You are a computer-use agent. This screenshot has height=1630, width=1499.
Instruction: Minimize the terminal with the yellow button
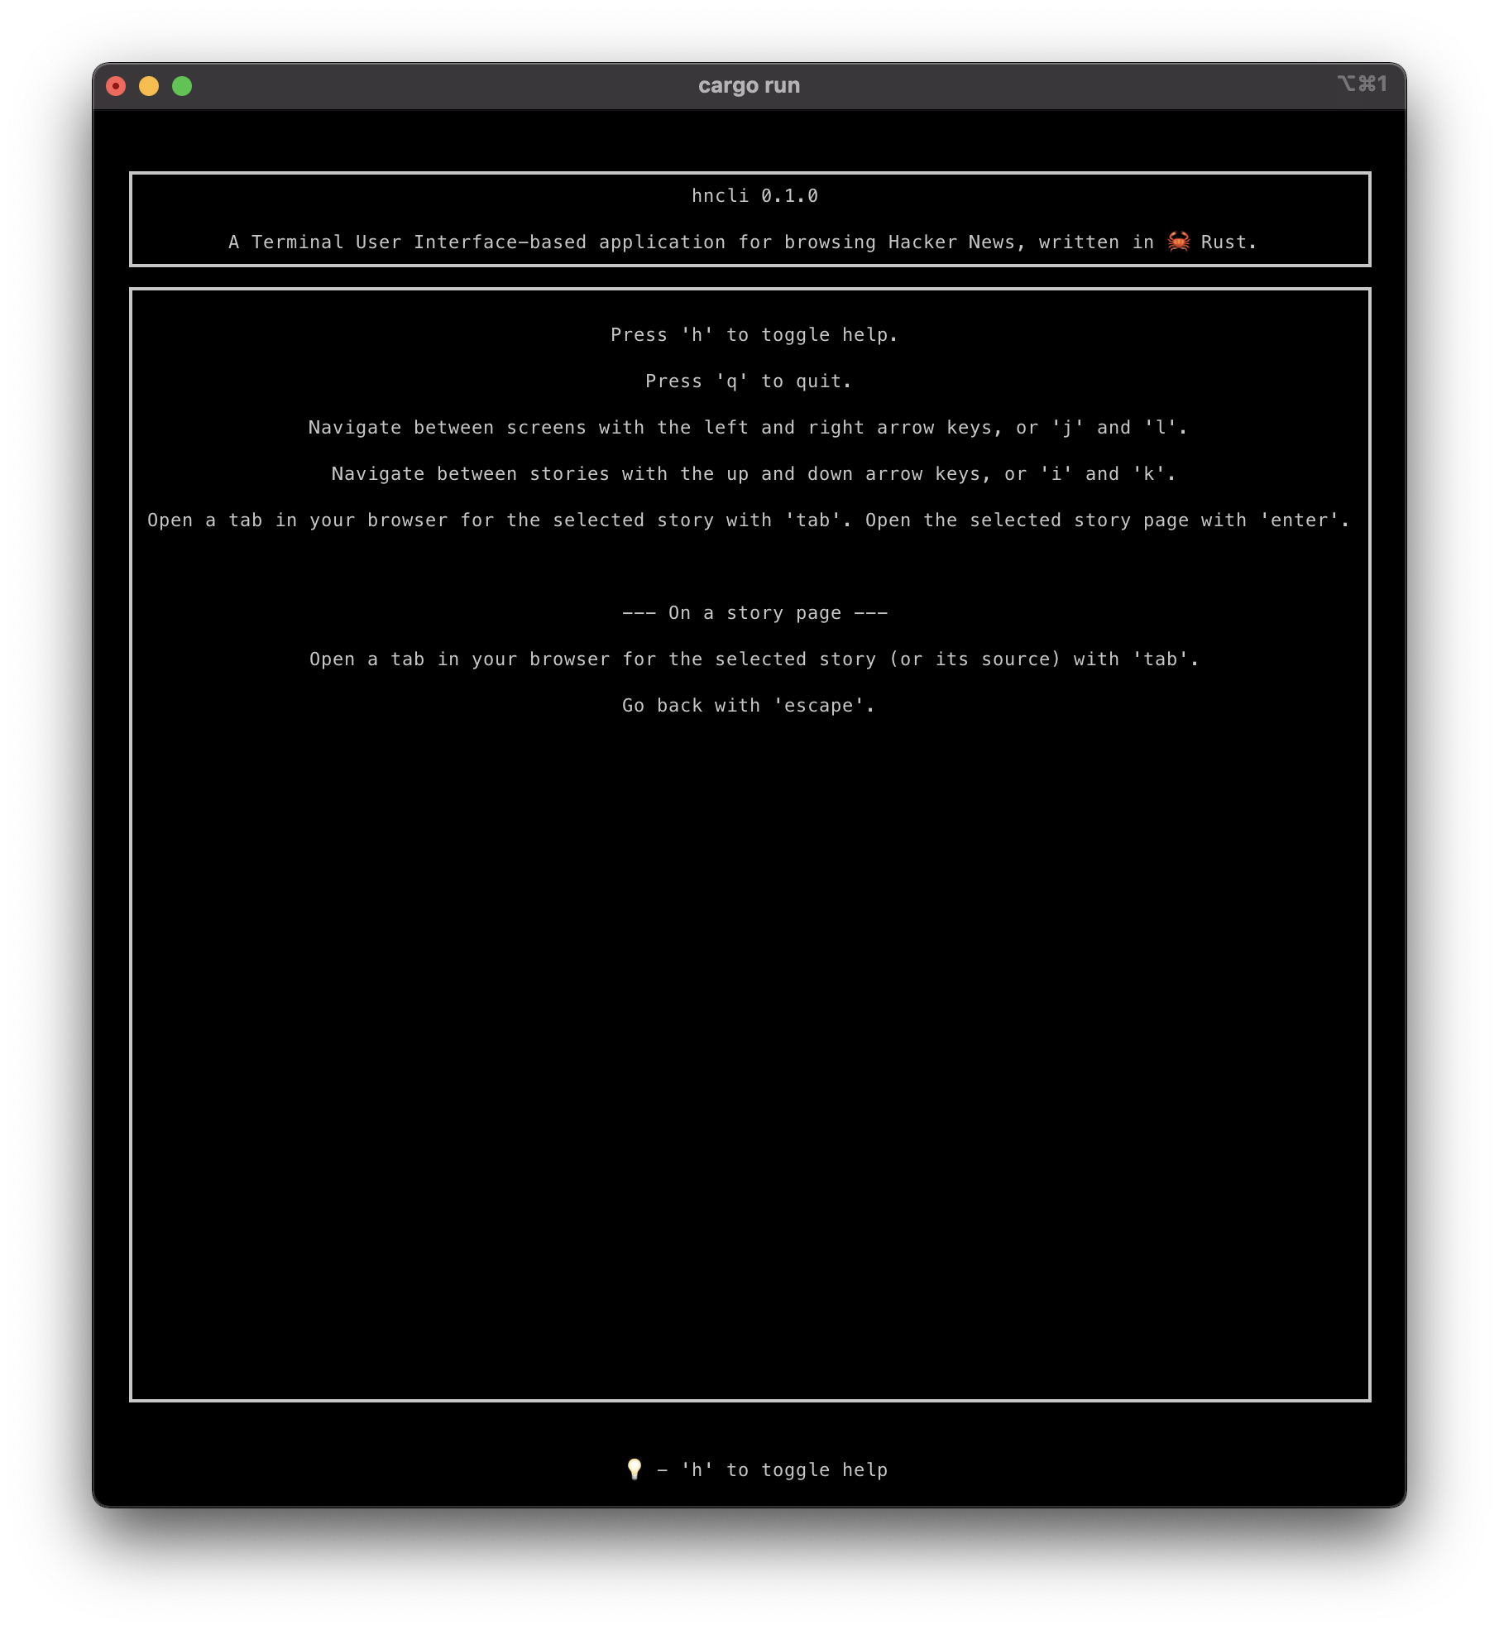click(149, 86)
